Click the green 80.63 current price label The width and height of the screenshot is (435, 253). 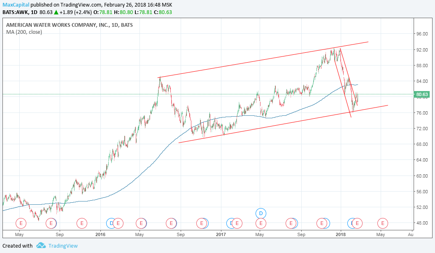coord(422,94)
